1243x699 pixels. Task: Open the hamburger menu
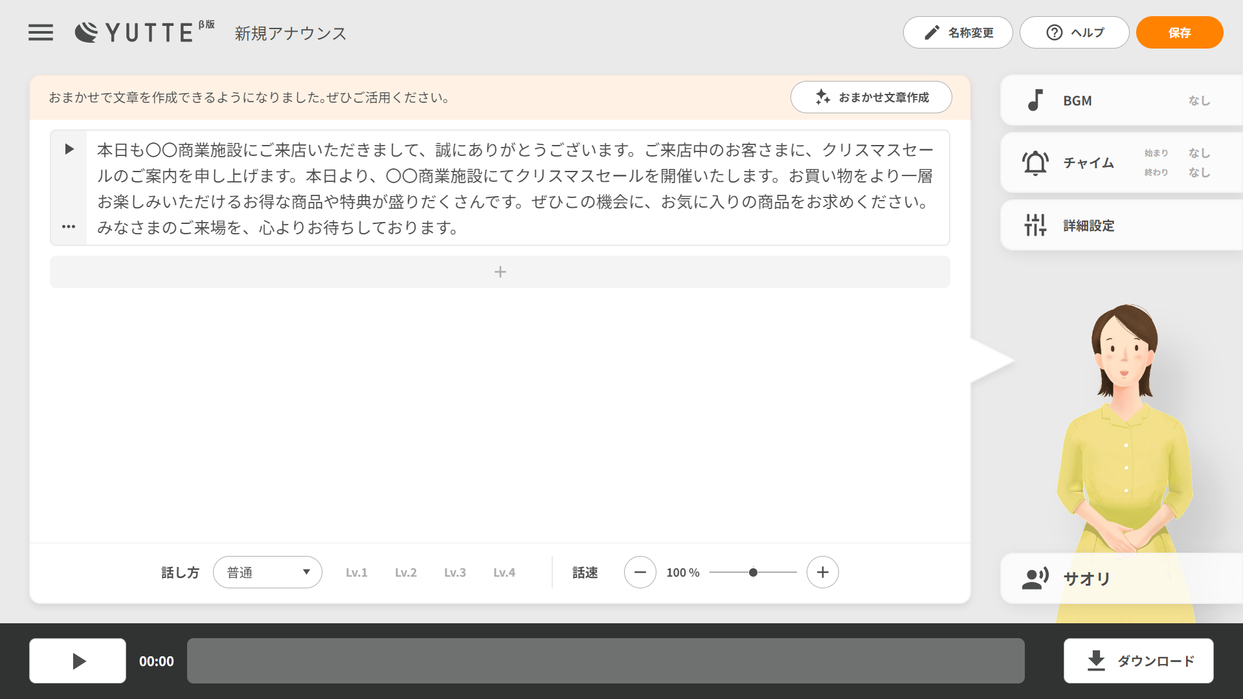pyautogui.click(x=41, y=32)
